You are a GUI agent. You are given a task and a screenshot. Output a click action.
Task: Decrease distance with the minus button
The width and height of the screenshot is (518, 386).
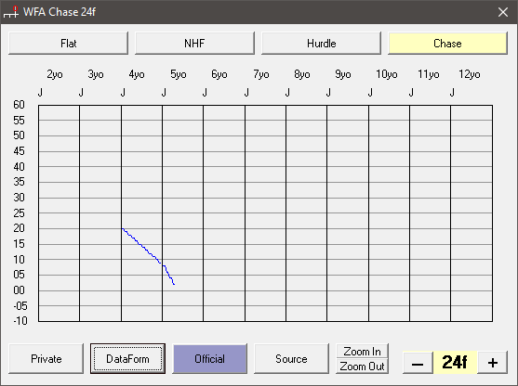418,363
